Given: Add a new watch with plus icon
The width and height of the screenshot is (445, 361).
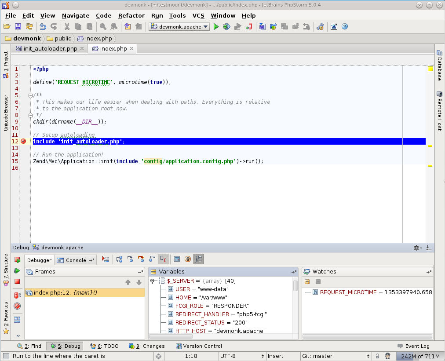Looking at the screenshot, I should coord(307,282).
